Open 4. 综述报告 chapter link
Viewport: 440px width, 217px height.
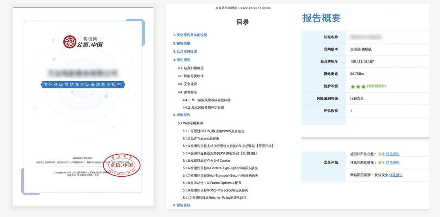click(182, 60)
